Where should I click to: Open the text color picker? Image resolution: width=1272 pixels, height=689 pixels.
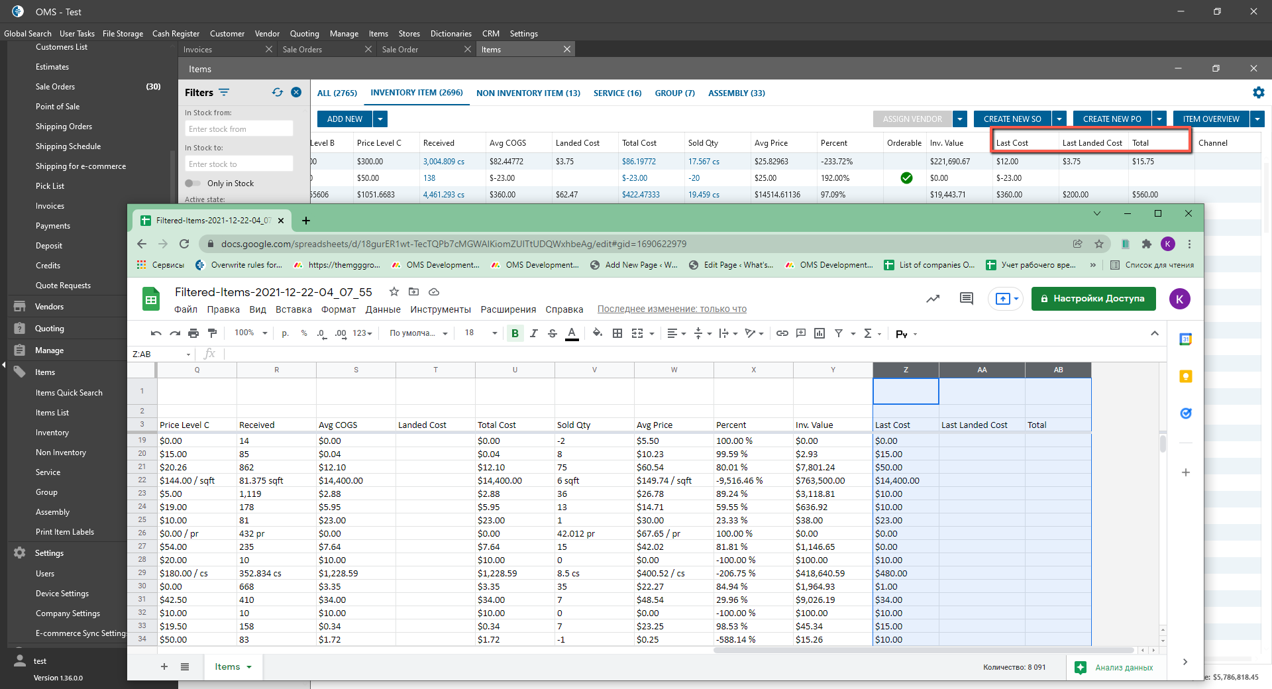(572, 333)
